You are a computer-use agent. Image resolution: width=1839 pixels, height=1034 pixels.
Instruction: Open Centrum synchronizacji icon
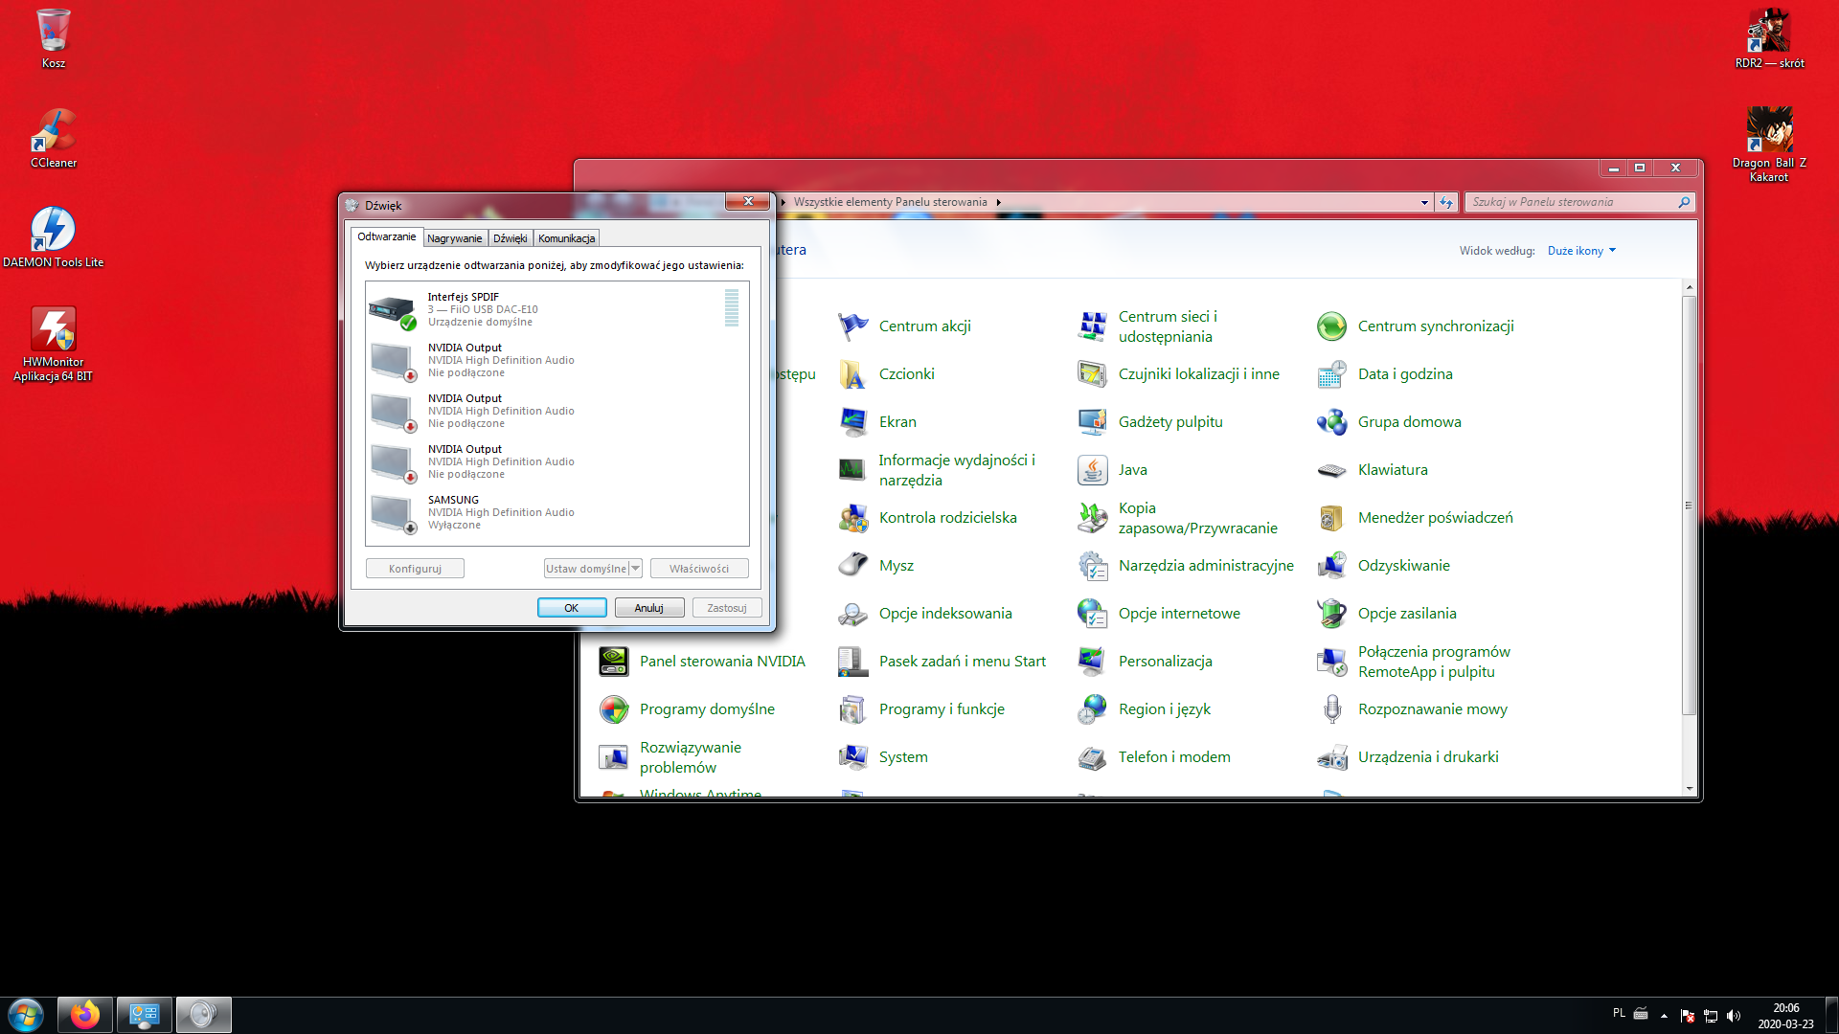1332,326
